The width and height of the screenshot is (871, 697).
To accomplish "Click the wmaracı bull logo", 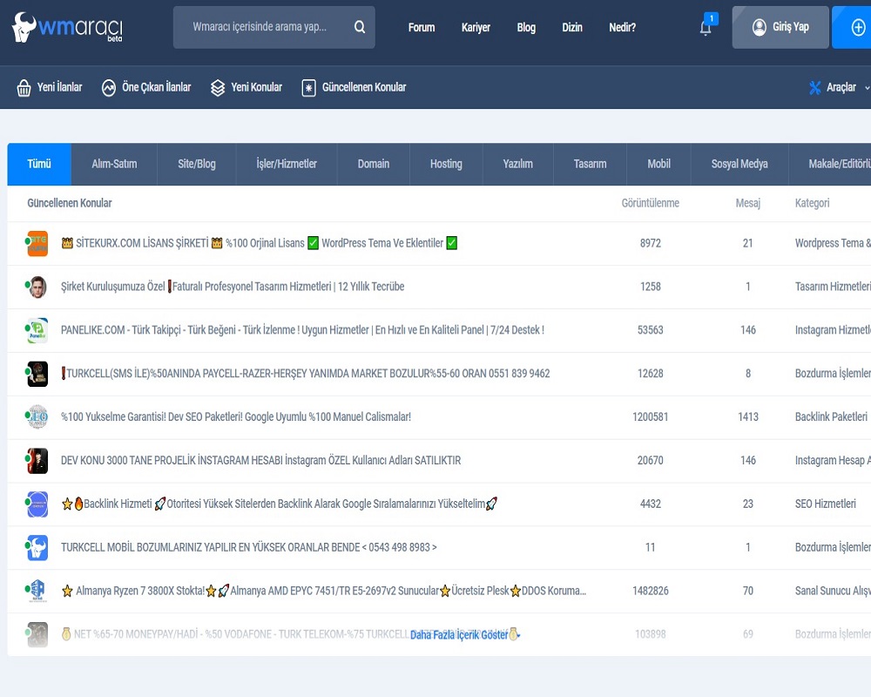I will pyautogui.click(x=67, y=27).
